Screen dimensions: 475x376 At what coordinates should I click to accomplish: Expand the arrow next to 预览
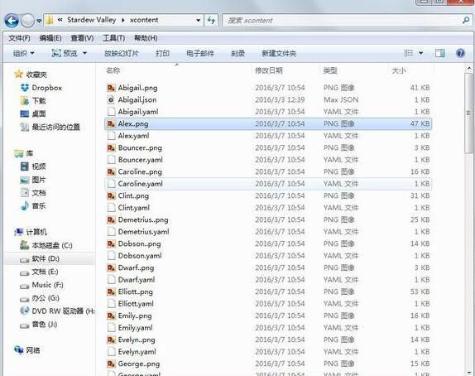point(84,53)
